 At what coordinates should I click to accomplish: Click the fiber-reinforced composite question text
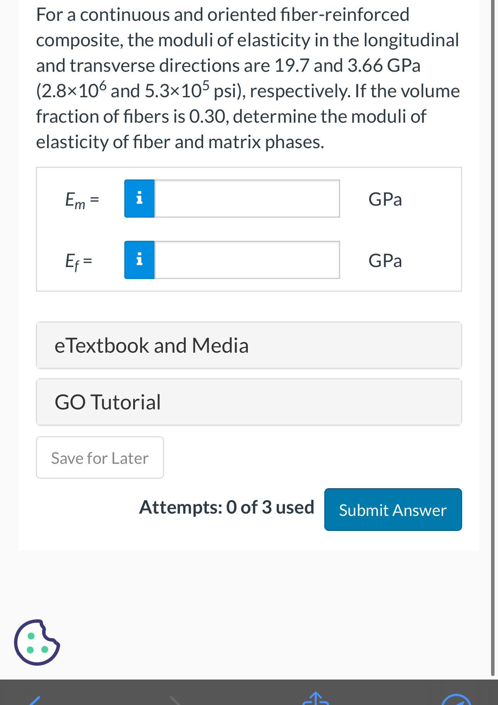tap(248, 78)
